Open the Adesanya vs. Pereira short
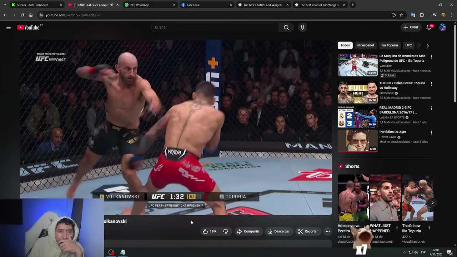The image size is (457, 257). click(x=353, y=198)
